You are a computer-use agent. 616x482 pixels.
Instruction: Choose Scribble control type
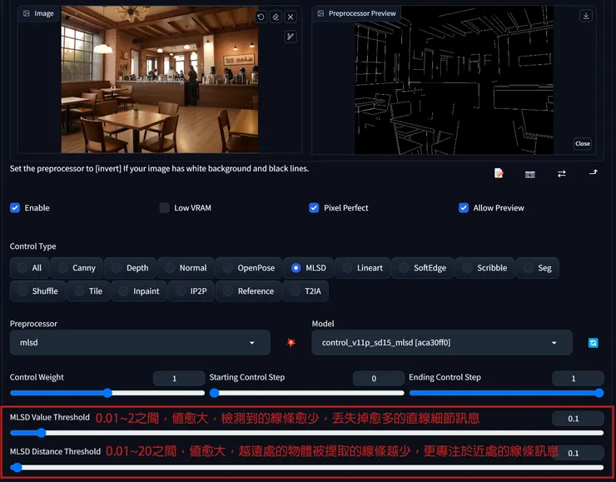tap(484, 268)
